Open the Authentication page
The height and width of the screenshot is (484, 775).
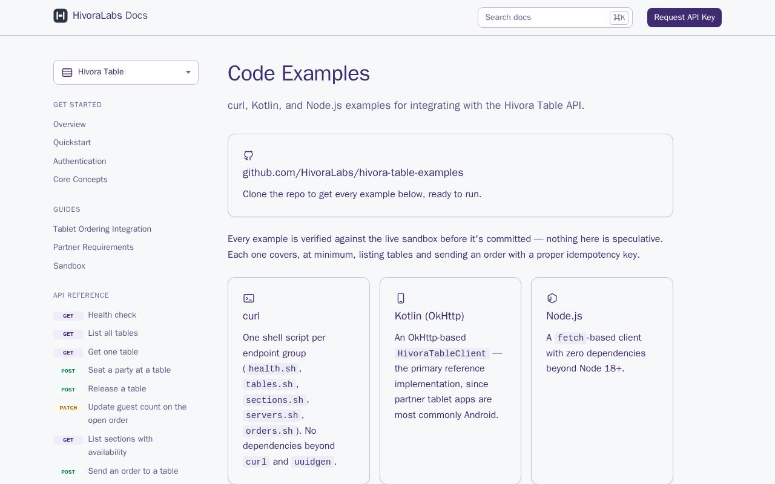click(80, 162)
